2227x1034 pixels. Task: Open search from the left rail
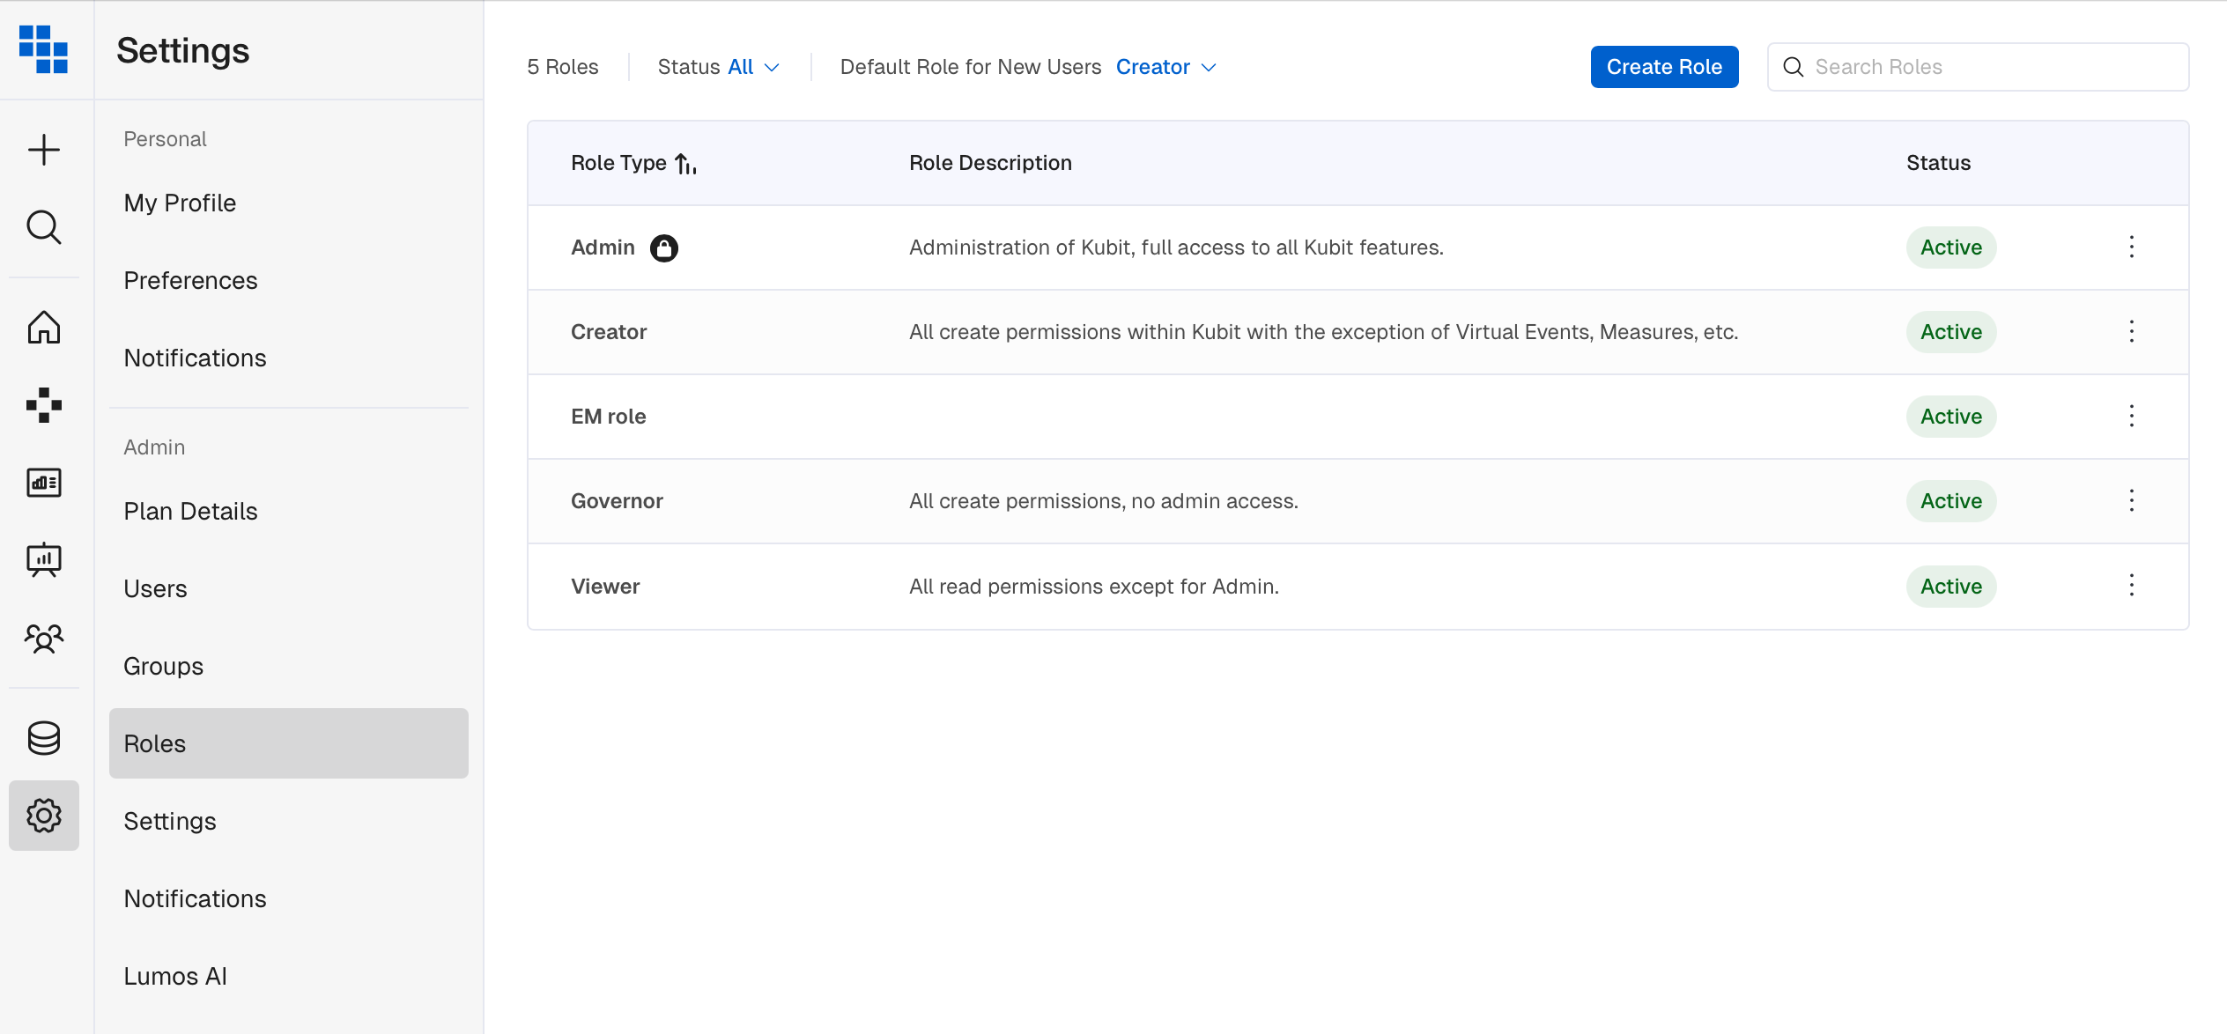[43, 227]
